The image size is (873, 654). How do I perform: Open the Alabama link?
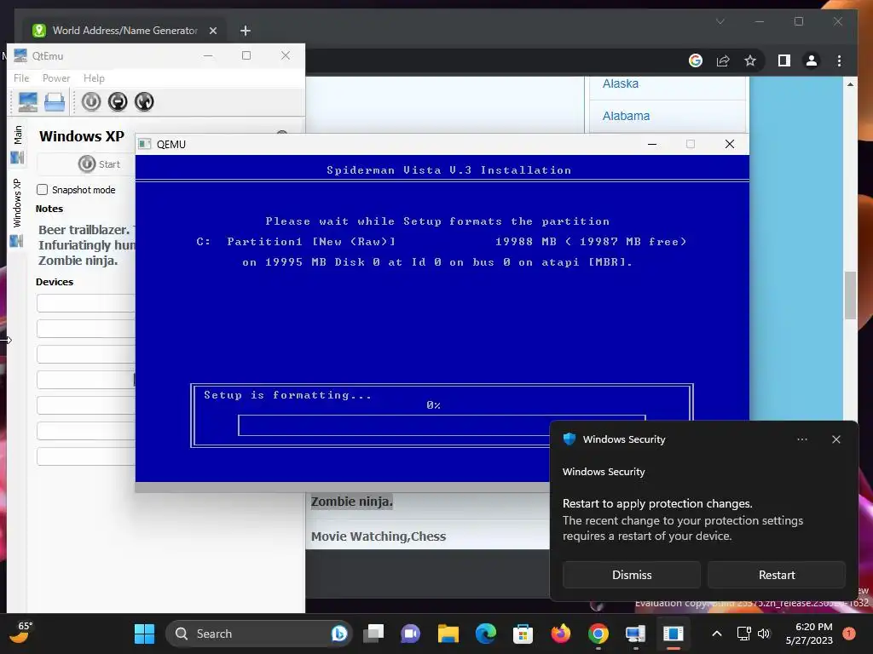[x=626, y=116]
